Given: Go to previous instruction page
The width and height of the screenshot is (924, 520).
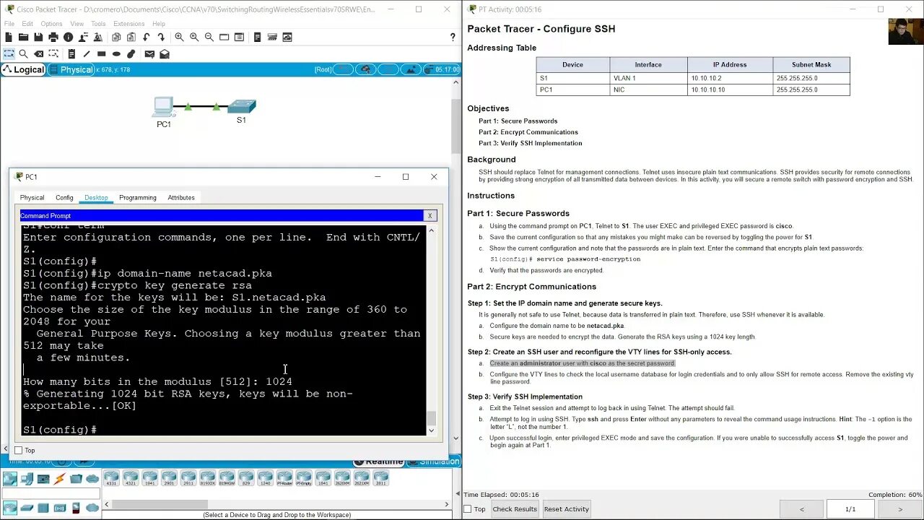Looking at the screenshot, I should (801, 509).
